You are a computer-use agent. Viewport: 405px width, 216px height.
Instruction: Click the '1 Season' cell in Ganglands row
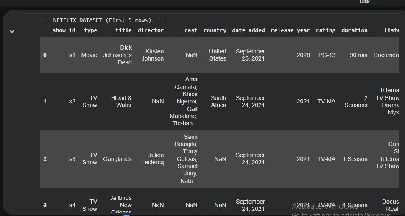click(x=355, y=159)
